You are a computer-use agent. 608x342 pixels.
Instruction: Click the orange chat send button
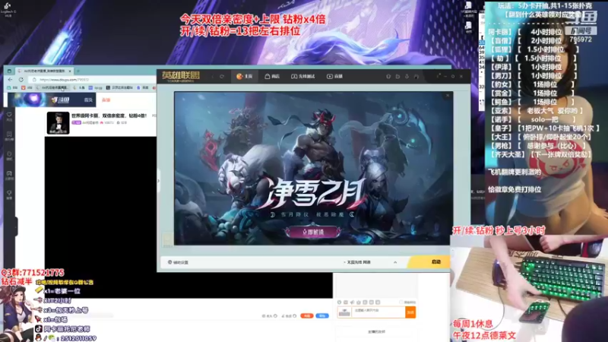pyautogui.click(x=410, y=312)
